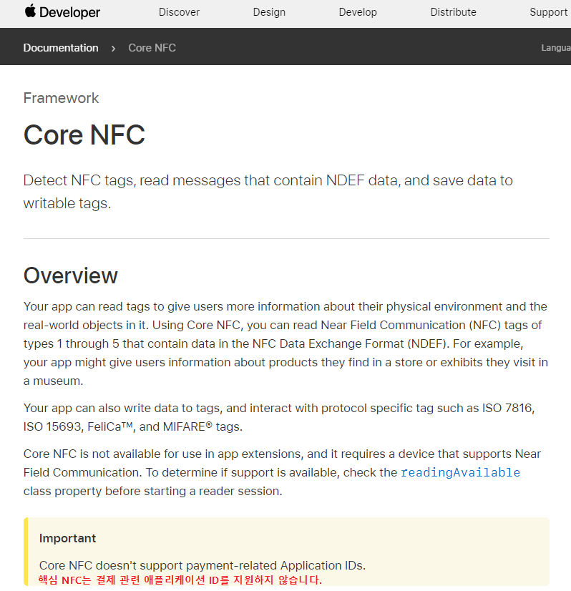Click the paragraph beginning 'Your app can read tags'
This screenshot has width=571, height=591.
[x=285, y=343]
